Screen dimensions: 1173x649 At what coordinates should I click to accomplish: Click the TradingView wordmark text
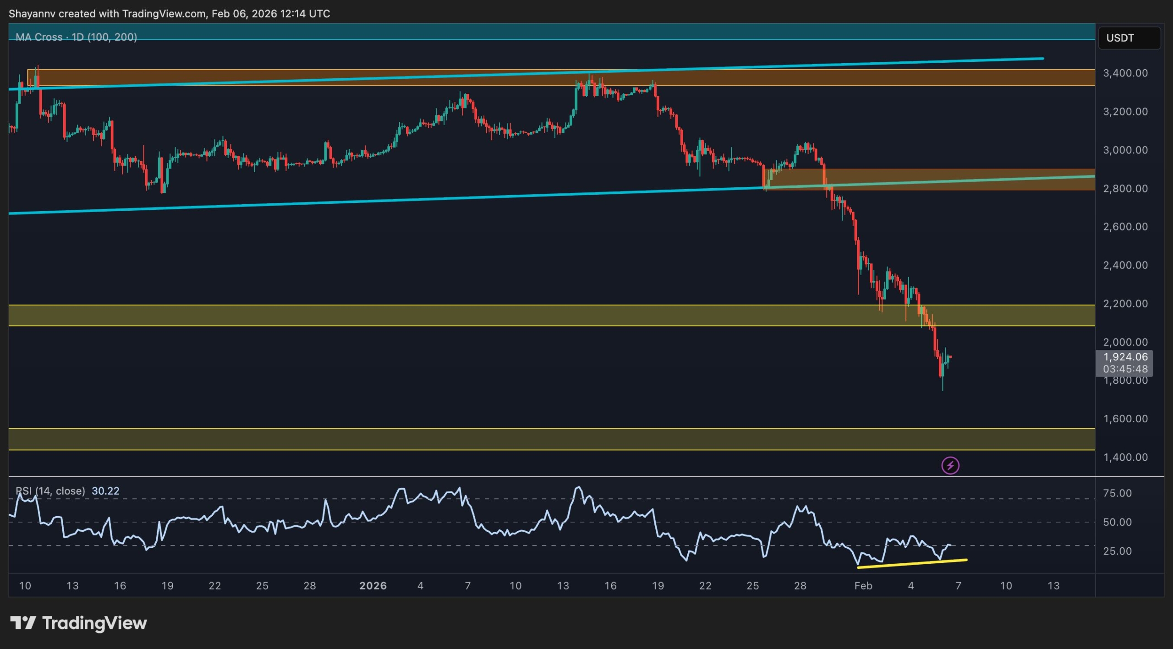click(94, 623)
